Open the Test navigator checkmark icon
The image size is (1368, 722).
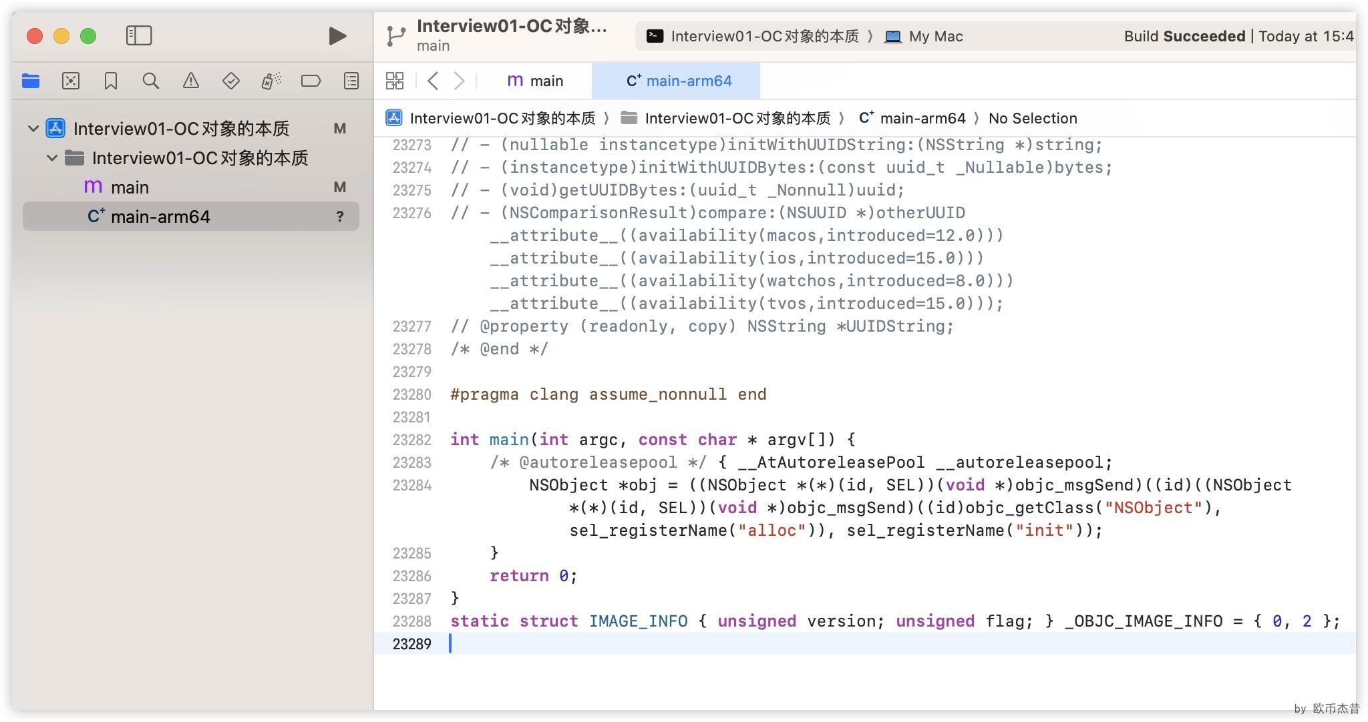pyautogui.click(x=230, y=81)
